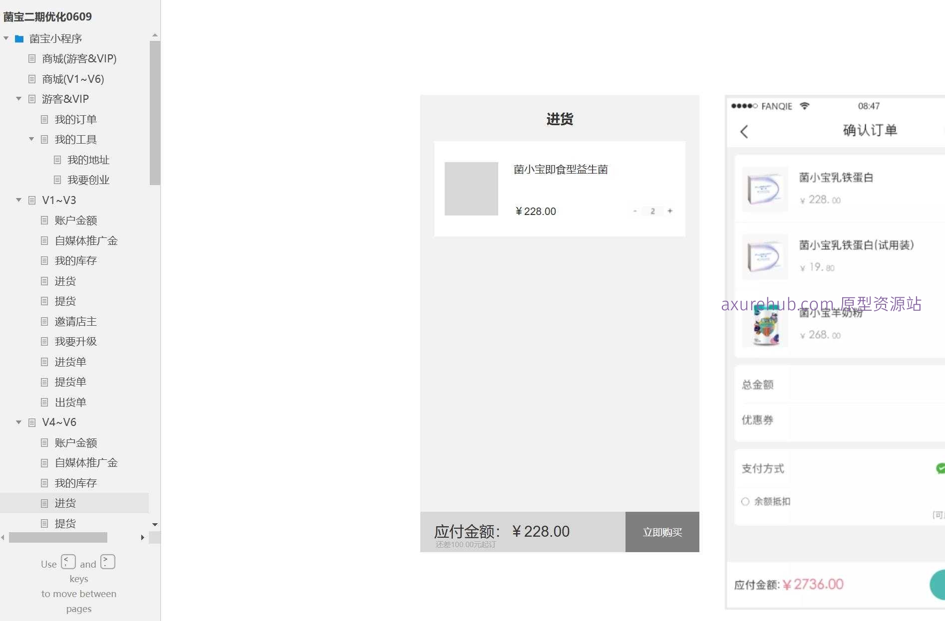The image size is (945, 621).
Task: Click the folder icon beside 菌宝小程序
Action: click(x=18, y=38)
